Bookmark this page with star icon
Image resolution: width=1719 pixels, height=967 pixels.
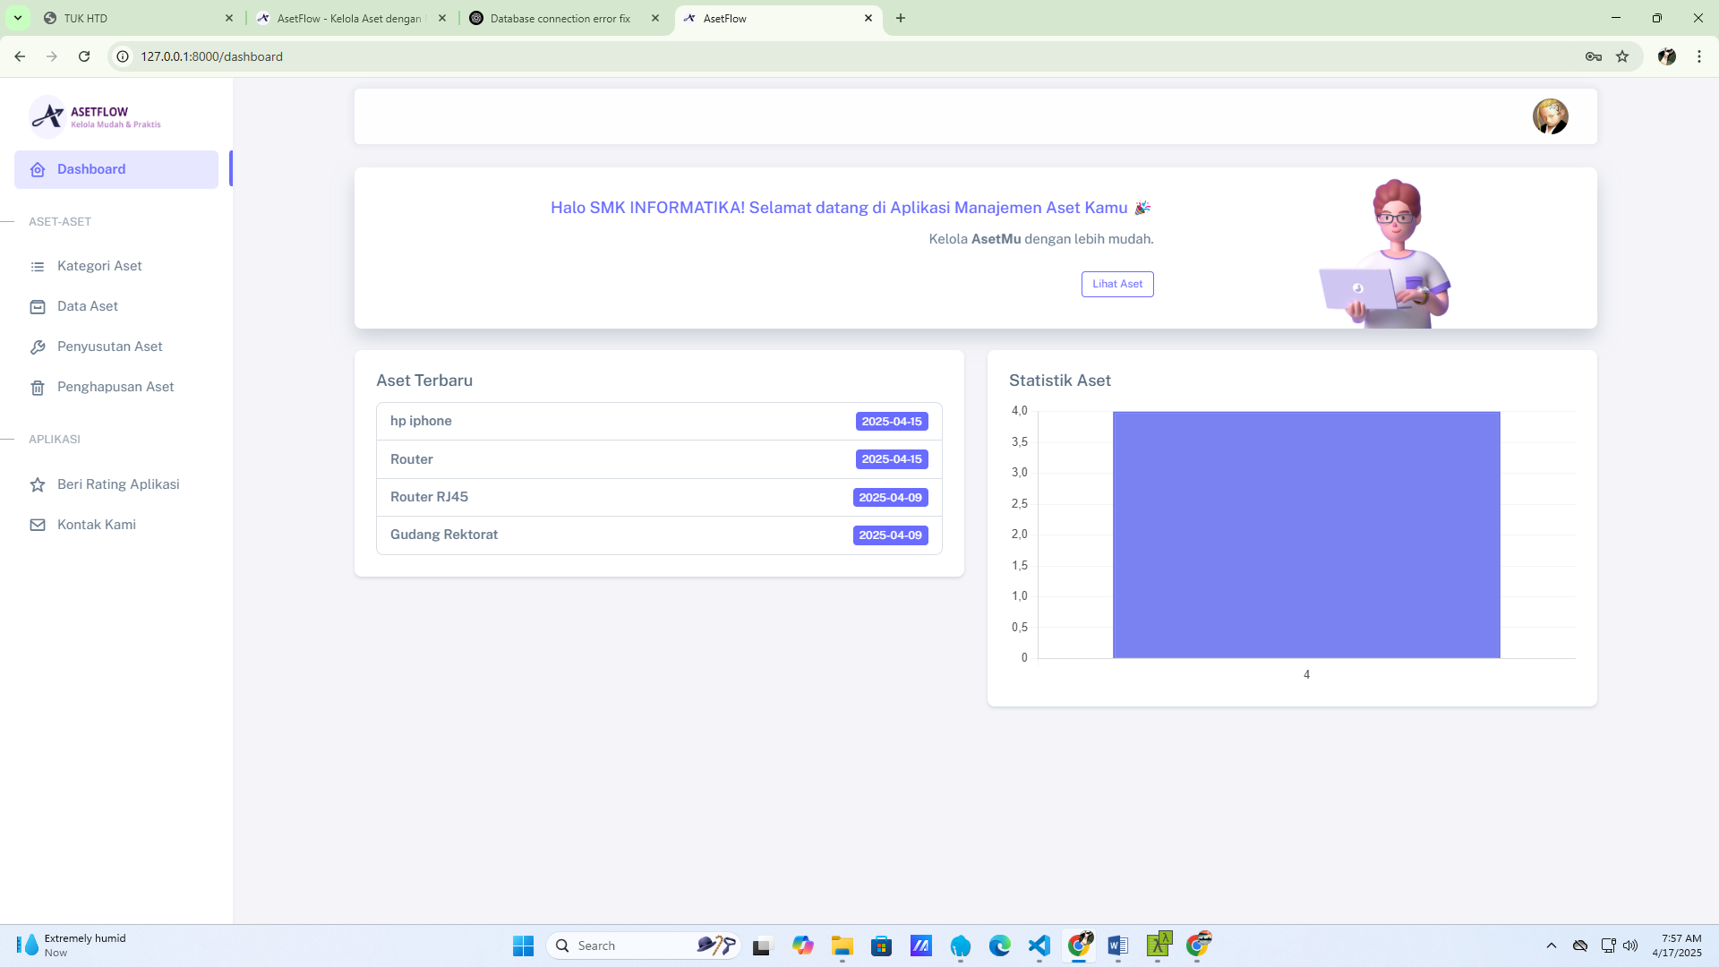coord(1622,56)
